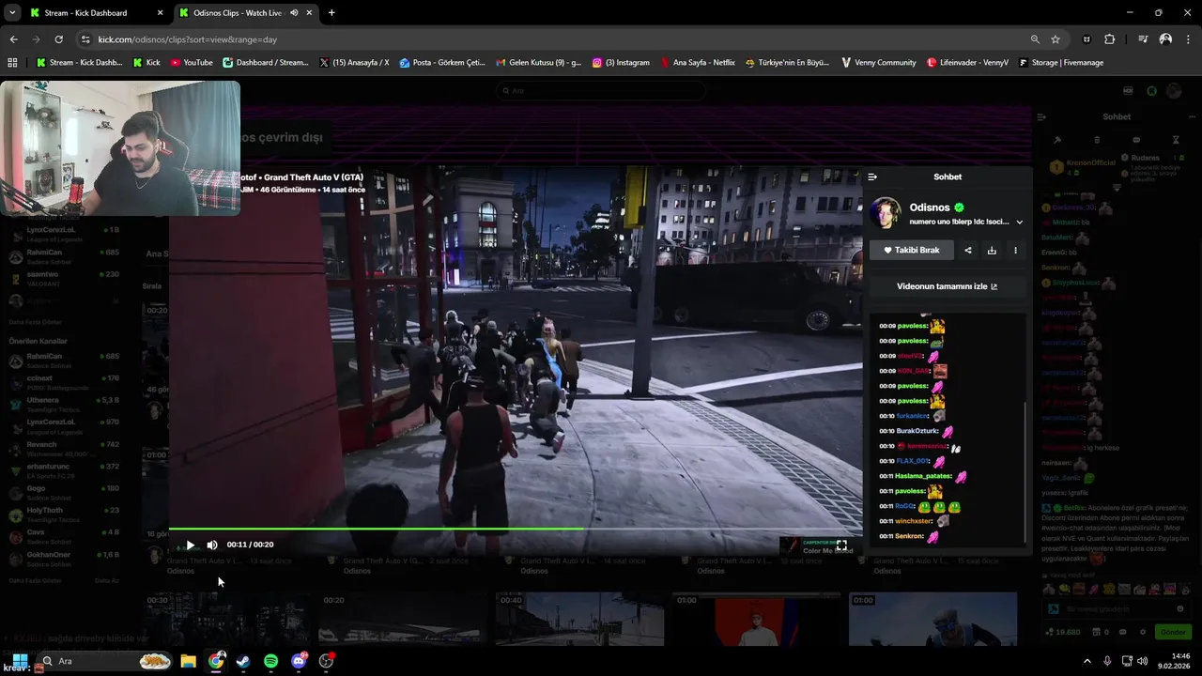This screenshot has height=676, width=1202.
Task: Open clip more options menu
Action: pyautogui.click(x=1015, y=250)
